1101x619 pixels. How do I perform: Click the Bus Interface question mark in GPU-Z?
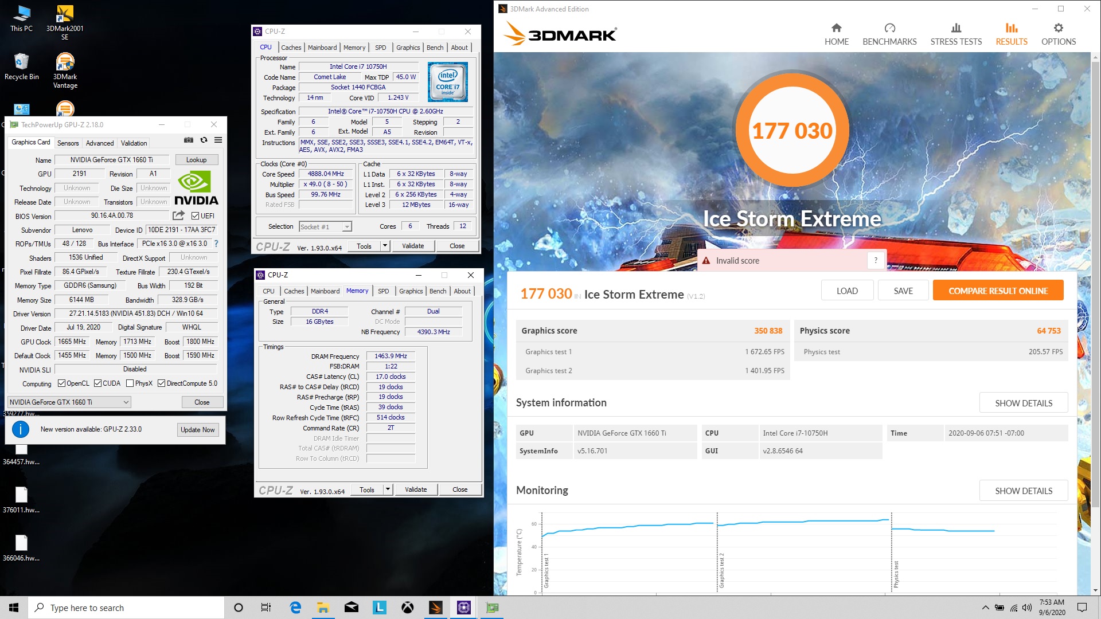pyautogui.click(x=216, y=244)
